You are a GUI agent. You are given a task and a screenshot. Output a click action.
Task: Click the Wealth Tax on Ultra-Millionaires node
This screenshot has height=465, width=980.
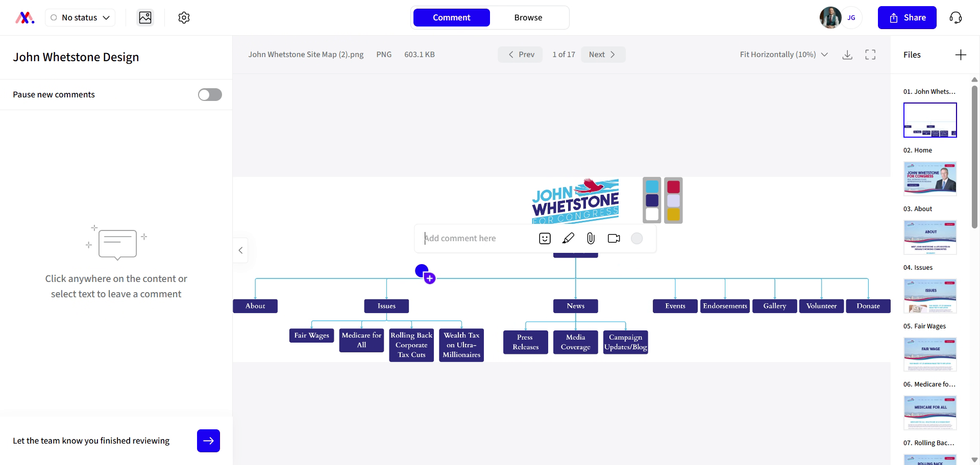[x=461, y=345]
